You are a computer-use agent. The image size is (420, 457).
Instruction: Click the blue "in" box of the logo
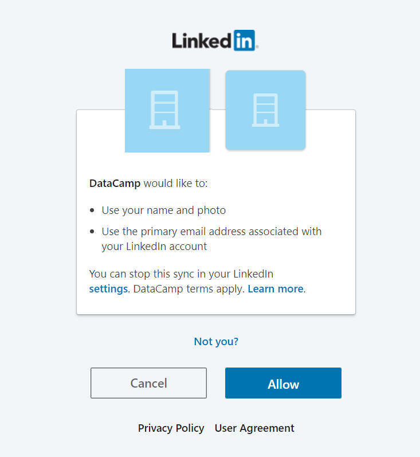pos(244,41)
